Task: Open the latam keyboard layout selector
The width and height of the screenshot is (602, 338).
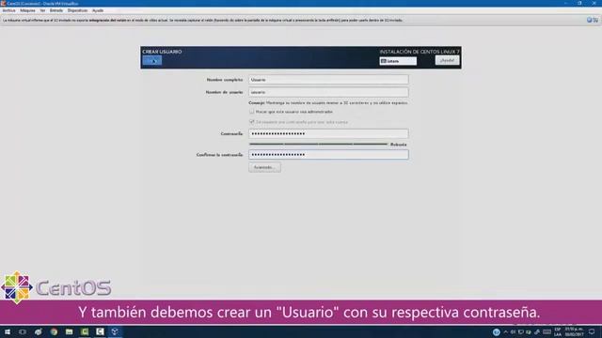Action: click(398, 61)
